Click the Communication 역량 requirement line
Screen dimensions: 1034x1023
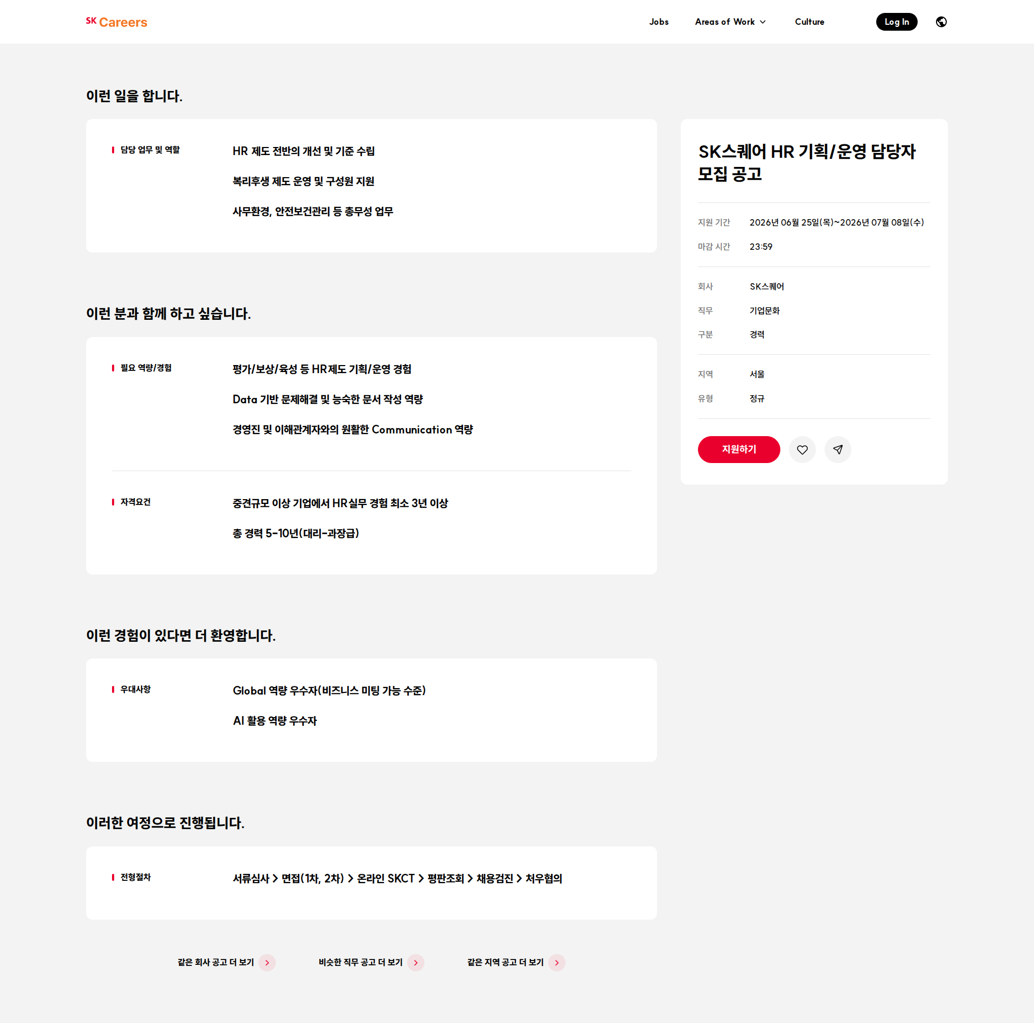pyautogui.click(x=353, y=430)
